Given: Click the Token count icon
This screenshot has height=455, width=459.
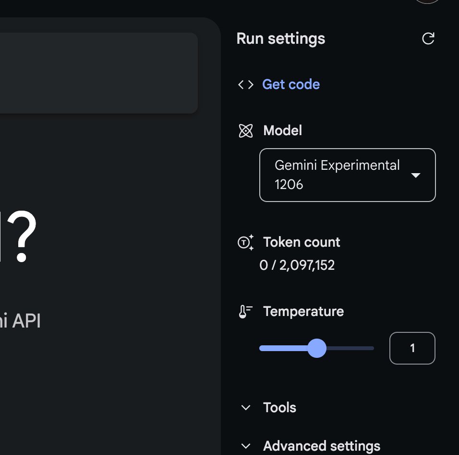Looking at the screenshot, I should (x=246, y=242).
